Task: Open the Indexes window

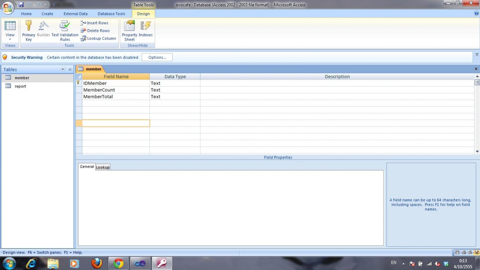Action: [x=145, y=26]
